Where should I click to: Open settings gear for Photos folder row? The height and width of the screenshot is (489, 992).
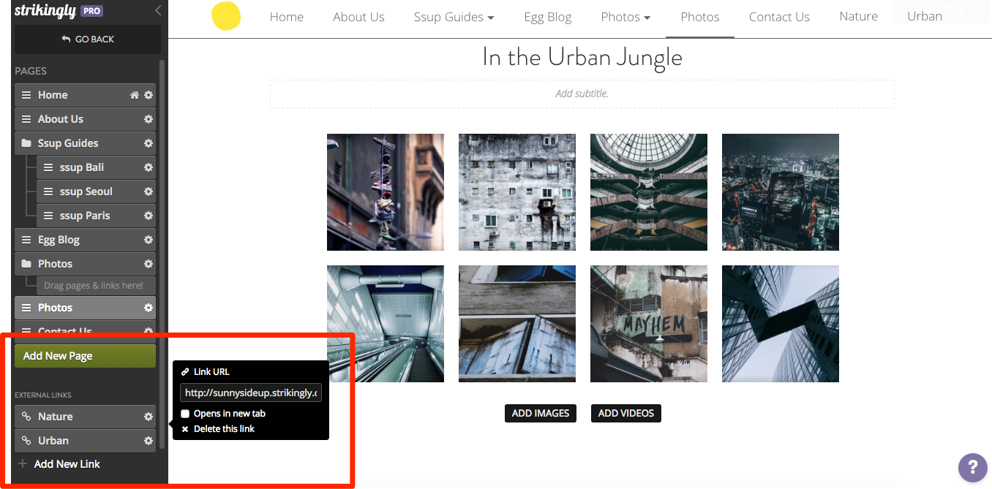tap(149, 264)
